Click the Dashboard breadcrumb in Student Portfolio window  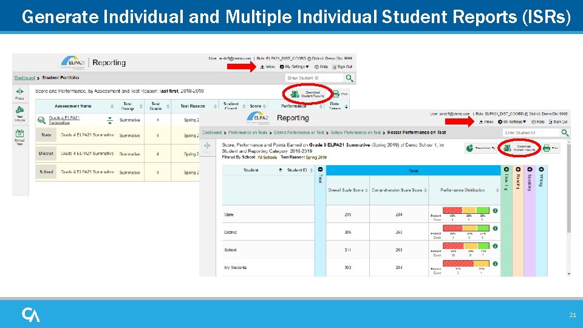tap(24, 78)
